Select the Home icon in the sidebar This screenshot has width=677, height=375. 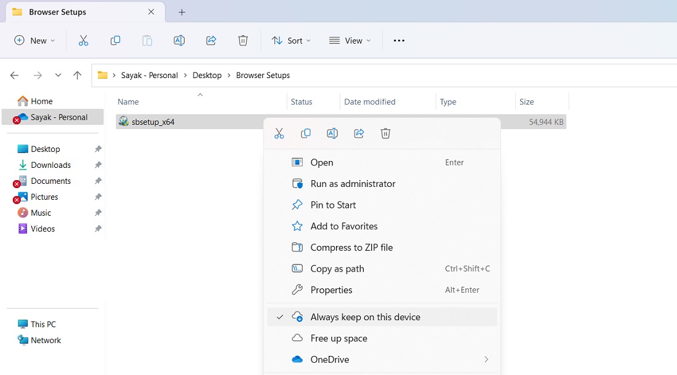pyautogui.click(x=28, y=101)
